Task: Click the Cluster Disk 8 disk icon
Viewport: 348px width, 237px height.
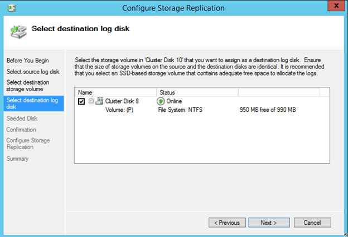Action: [x=99, y=101]
